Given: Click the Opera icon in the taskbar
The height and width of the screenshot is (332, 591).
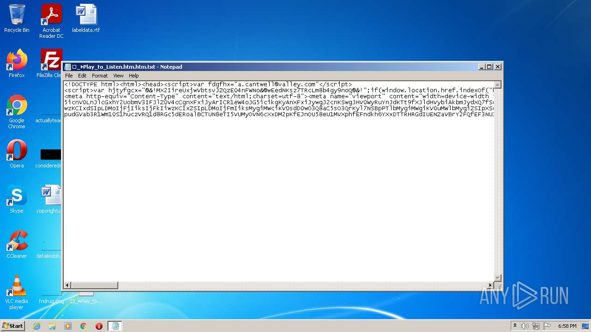Looking at the screenshot, I should pyautogui.click(x=99, y=326).
